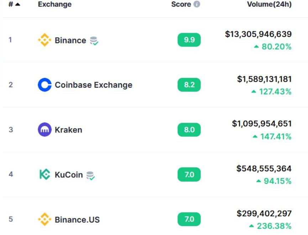This screenshot has height=235, width=308.
Task: Click Kraken's $1,095,954,651 volume value
Action: 262,124
